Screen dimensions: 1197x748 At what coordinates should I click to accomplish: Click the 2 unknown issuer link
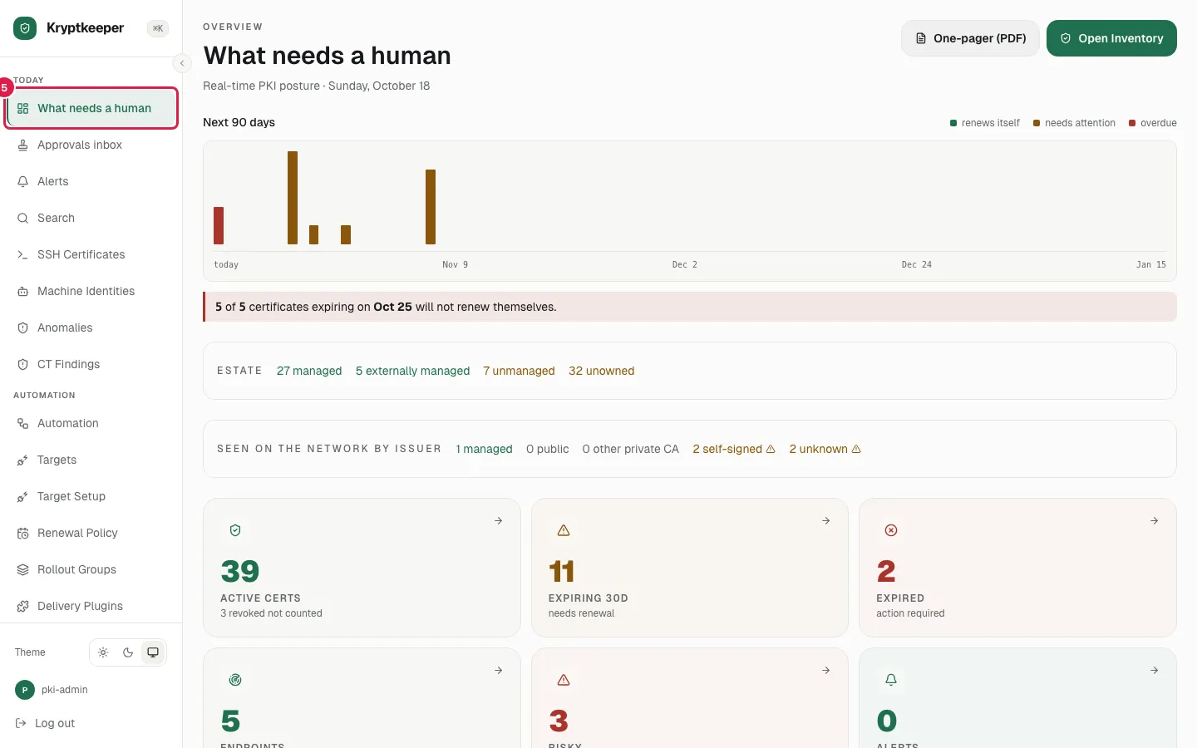825,449
